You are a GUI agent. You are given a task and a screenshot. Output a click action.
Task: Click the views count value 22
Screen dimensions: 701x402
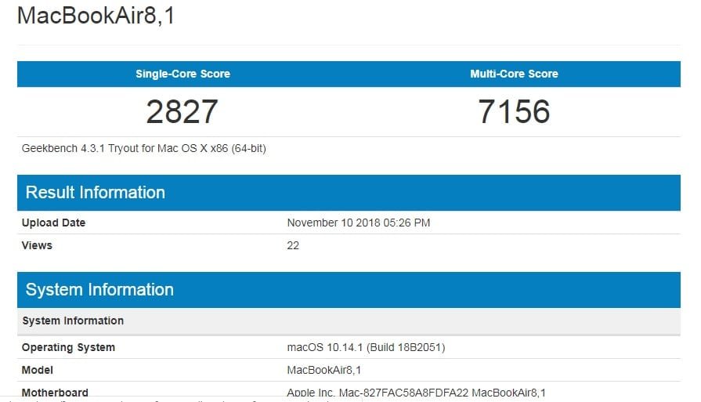293,245
